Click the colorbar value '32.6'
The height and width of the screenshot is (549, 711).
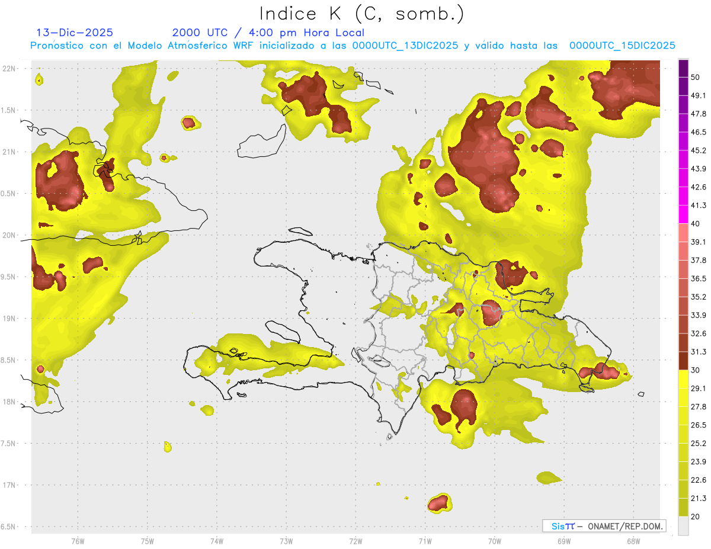699,333
